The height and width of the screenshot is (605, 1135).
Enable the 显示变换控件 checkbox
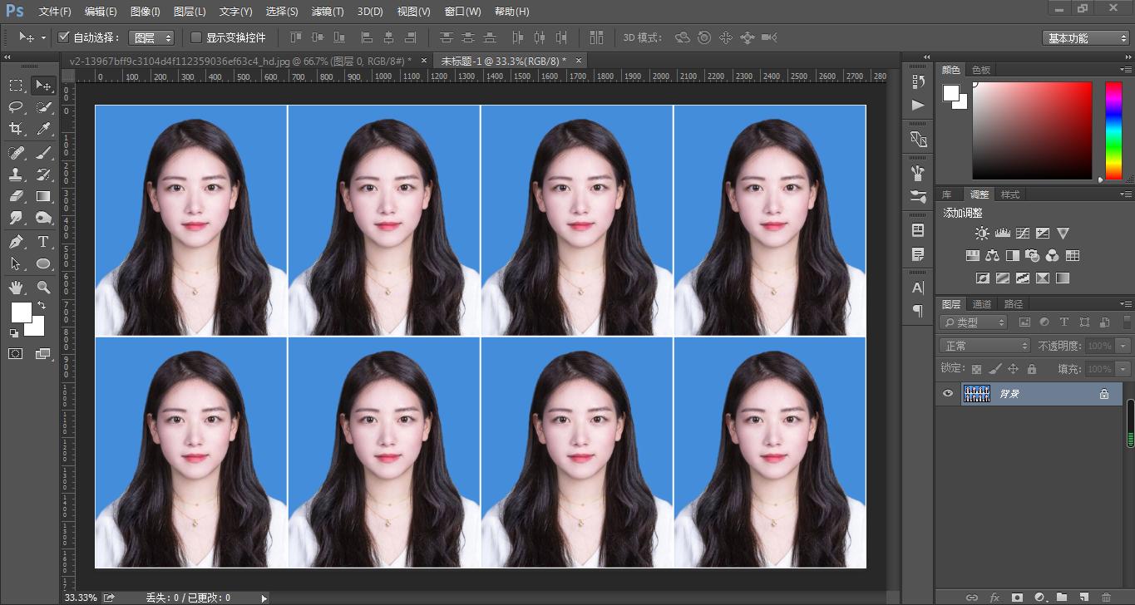click(x=196, y=37)
